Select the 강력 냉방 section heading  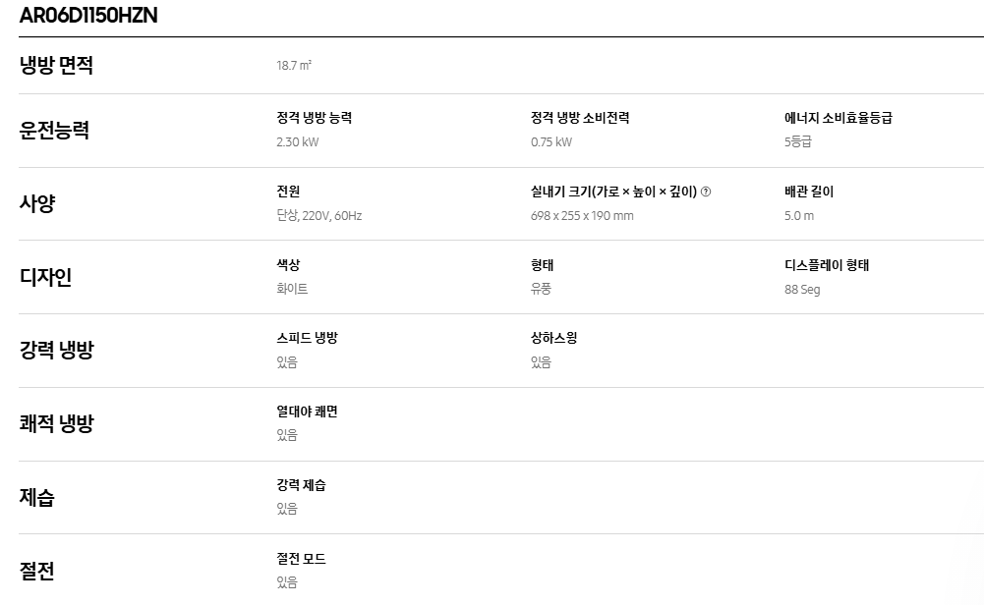tap(57, 350)
